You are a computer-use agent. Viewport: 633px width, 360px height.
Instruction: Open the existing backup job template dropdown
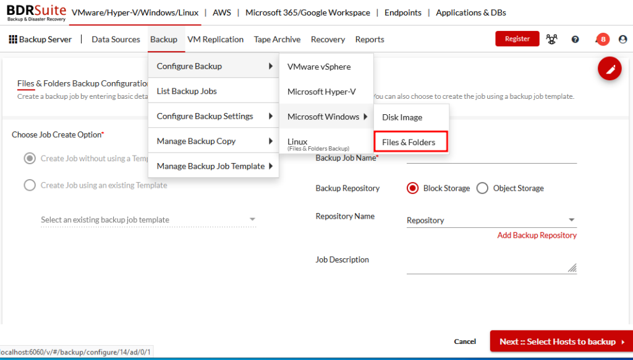[x=148, y=220]
